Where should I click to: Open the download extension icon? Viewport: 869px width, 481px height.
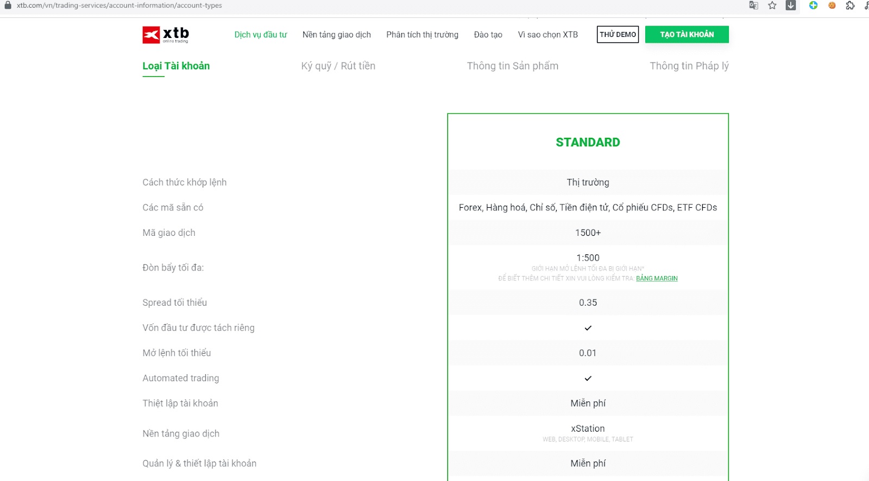click(x=791, y=5)
